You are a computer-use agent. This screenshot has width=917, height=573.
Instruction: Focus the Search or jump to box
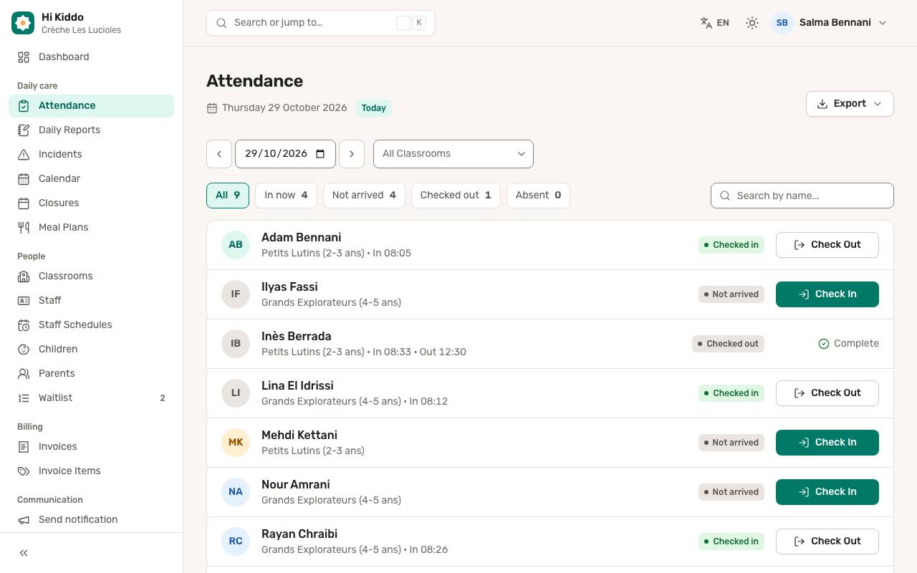tap(321, 23)
